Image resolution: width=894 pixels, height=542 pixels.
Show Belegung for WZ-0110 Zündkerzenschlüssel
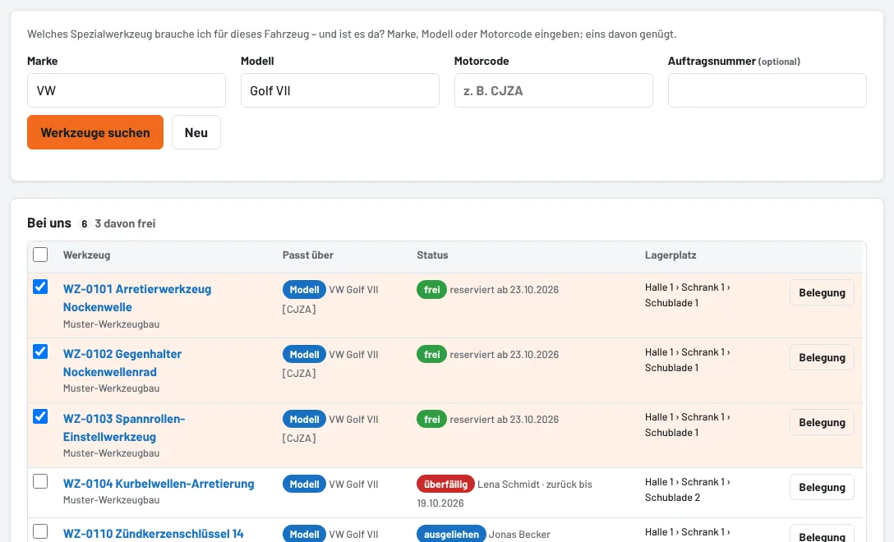[822, 535]
